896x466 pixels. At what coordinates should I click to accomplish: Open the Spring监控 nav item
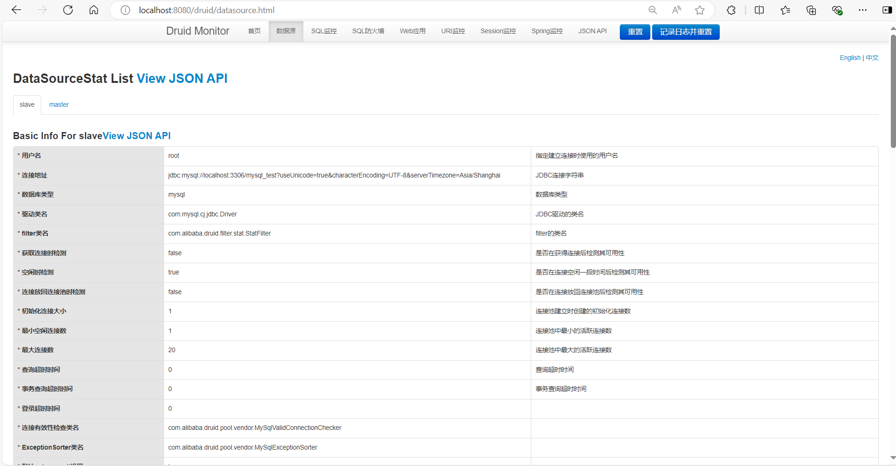tap(547, 31)
